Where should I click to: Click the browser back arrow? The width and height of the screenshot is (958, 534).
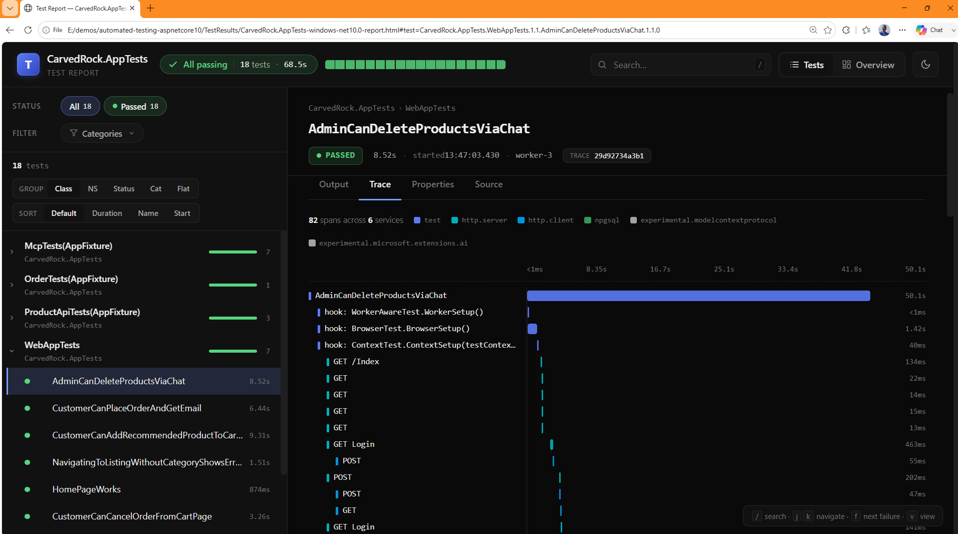click(x=10, y=30)
